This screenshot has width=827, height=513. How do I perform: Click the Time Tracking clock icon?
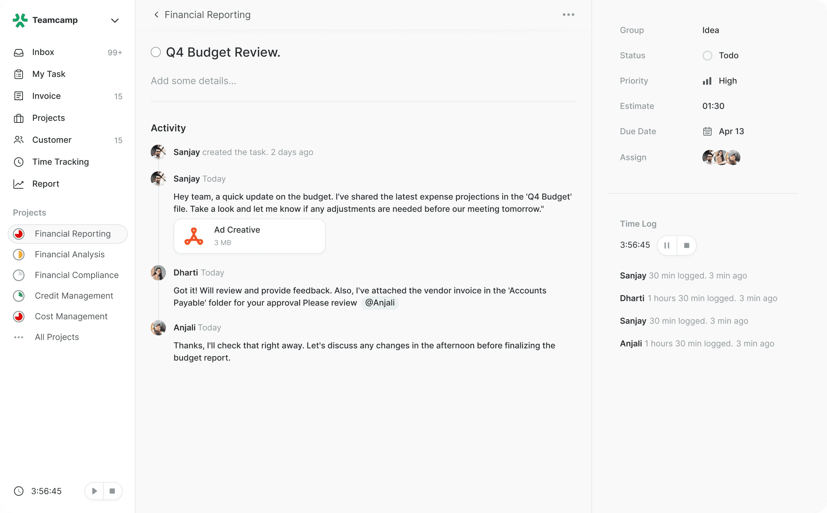pyautogui.click(x=19, y=162)
